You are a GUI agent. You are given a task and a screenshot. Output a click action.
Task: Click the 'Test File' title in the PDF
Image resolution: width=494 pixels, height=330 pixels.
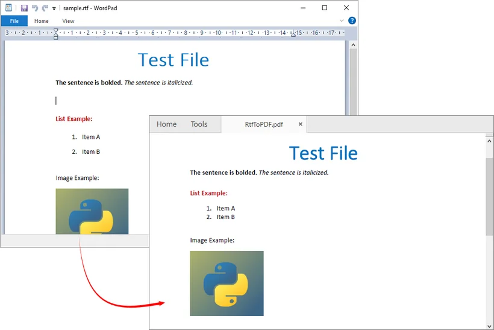point(324,153)
